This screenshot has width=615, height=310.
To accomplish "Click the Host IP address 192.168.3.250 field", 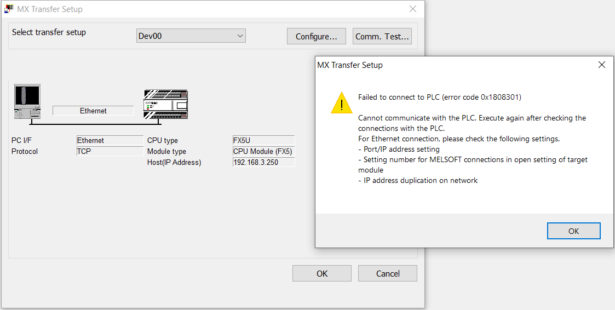I will point(263,163).
